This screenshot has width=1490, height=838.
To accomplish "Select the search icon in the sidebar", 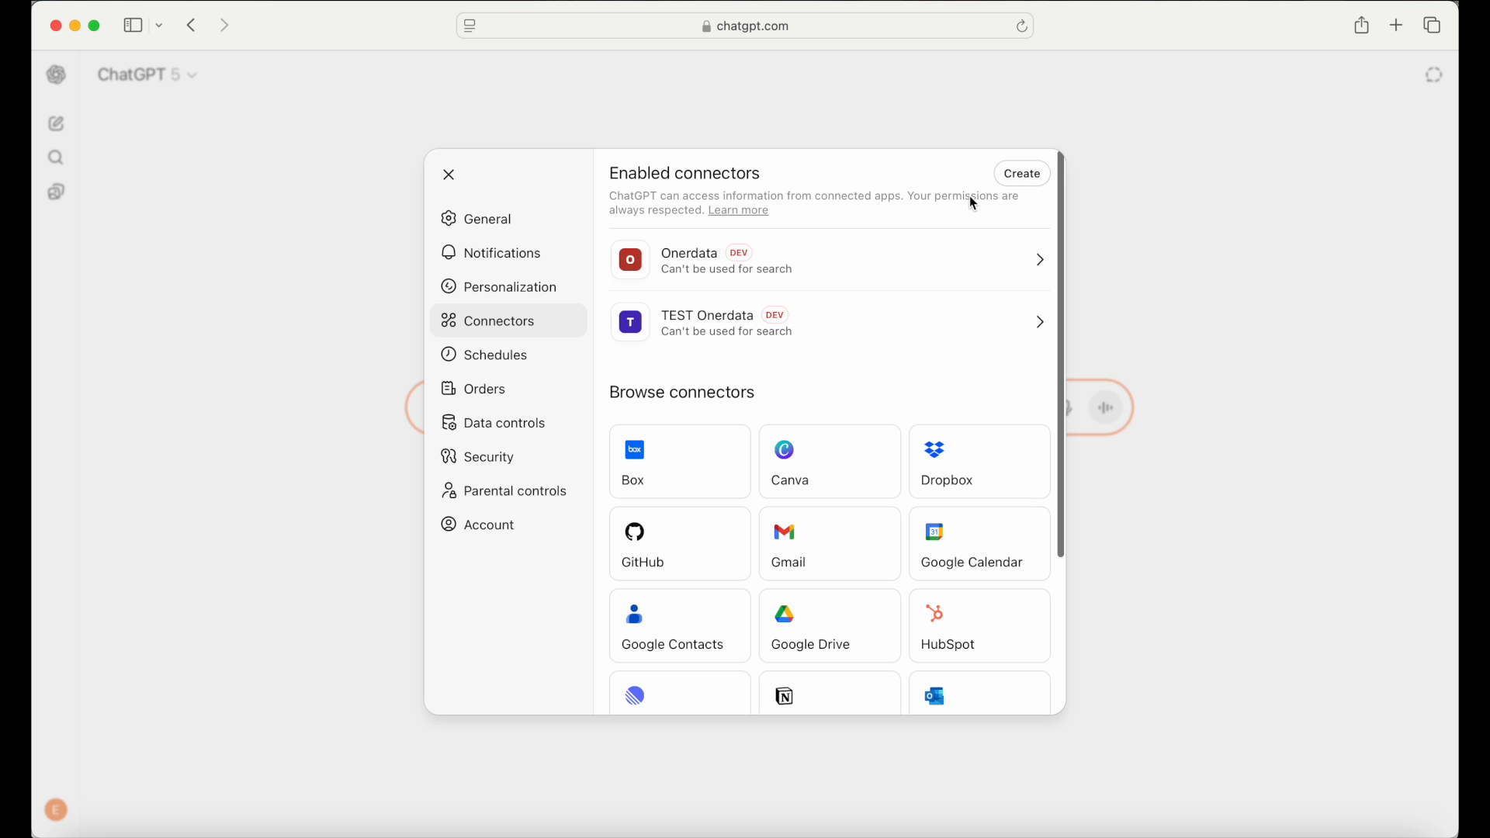I will click(55, 158).
